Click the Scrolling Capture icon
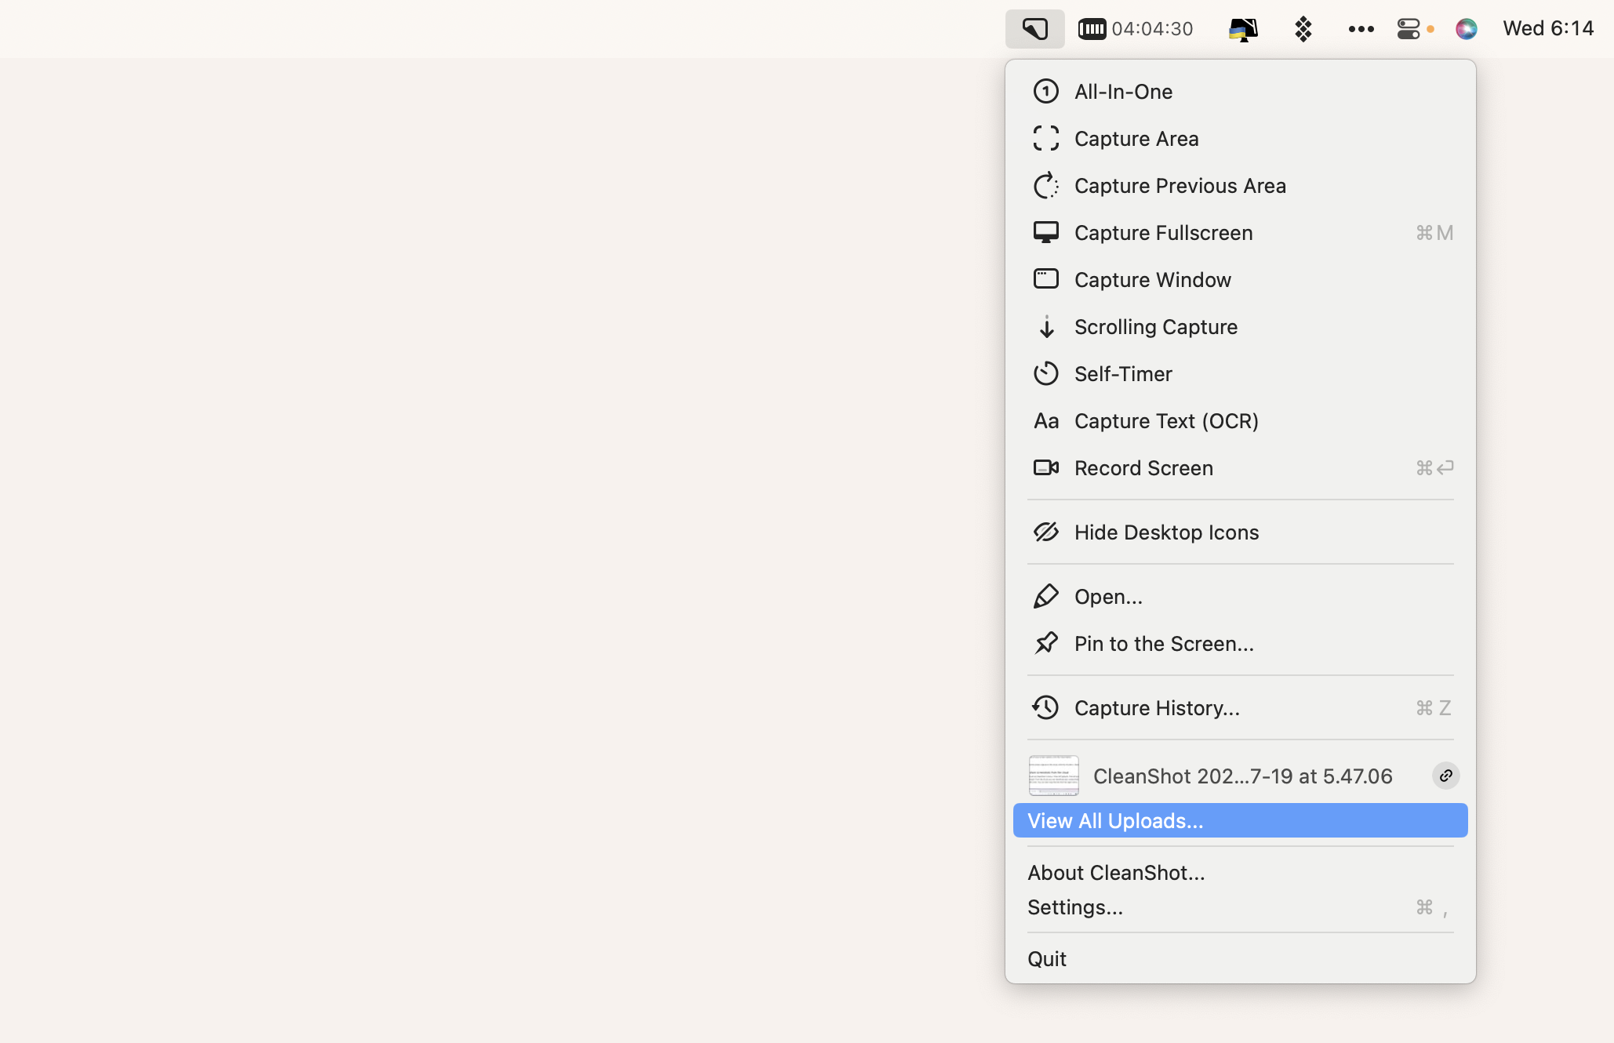This screenshot has height=1043, width=1614. tap(1045, 327)
